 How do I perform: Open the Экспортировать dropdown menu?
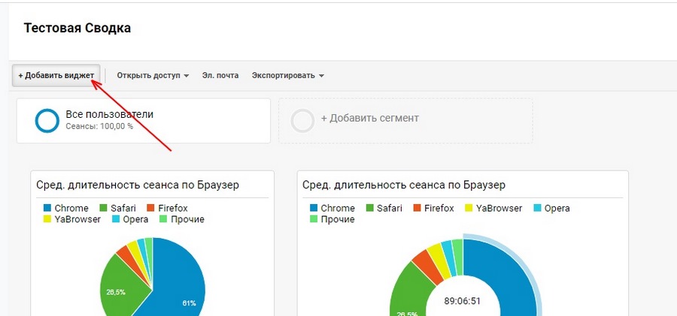[288, 76]
